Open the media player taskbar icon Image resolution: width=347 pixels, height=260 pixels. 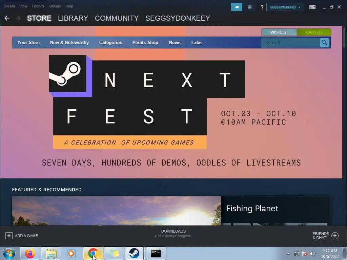72,253
